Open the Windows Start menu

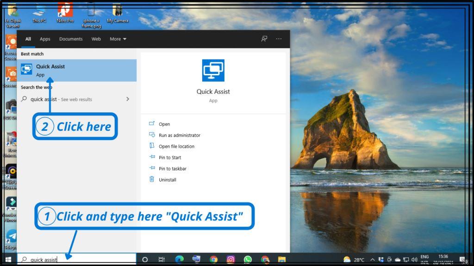pyautogui.click(x=8, y=260)
